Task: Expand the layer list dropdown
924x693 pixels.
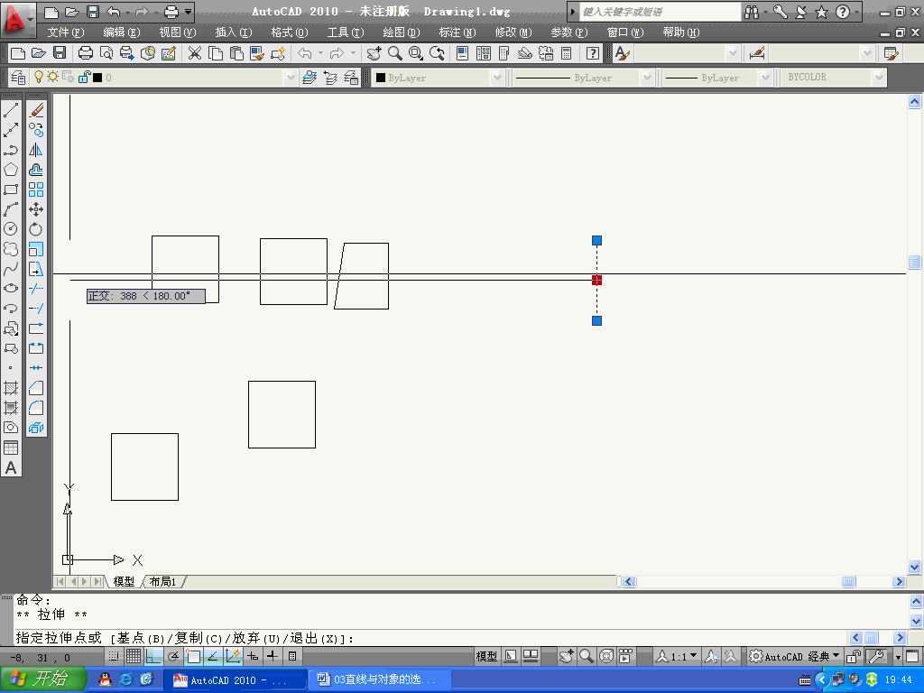Action: (x=290, y=78)
